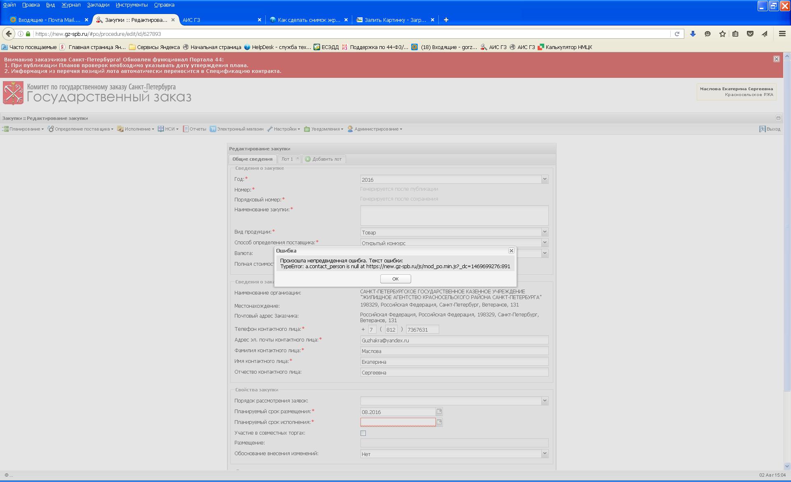Reload the page with refresh icon
The image size is (791, 482).
click(x=676, y=34)
